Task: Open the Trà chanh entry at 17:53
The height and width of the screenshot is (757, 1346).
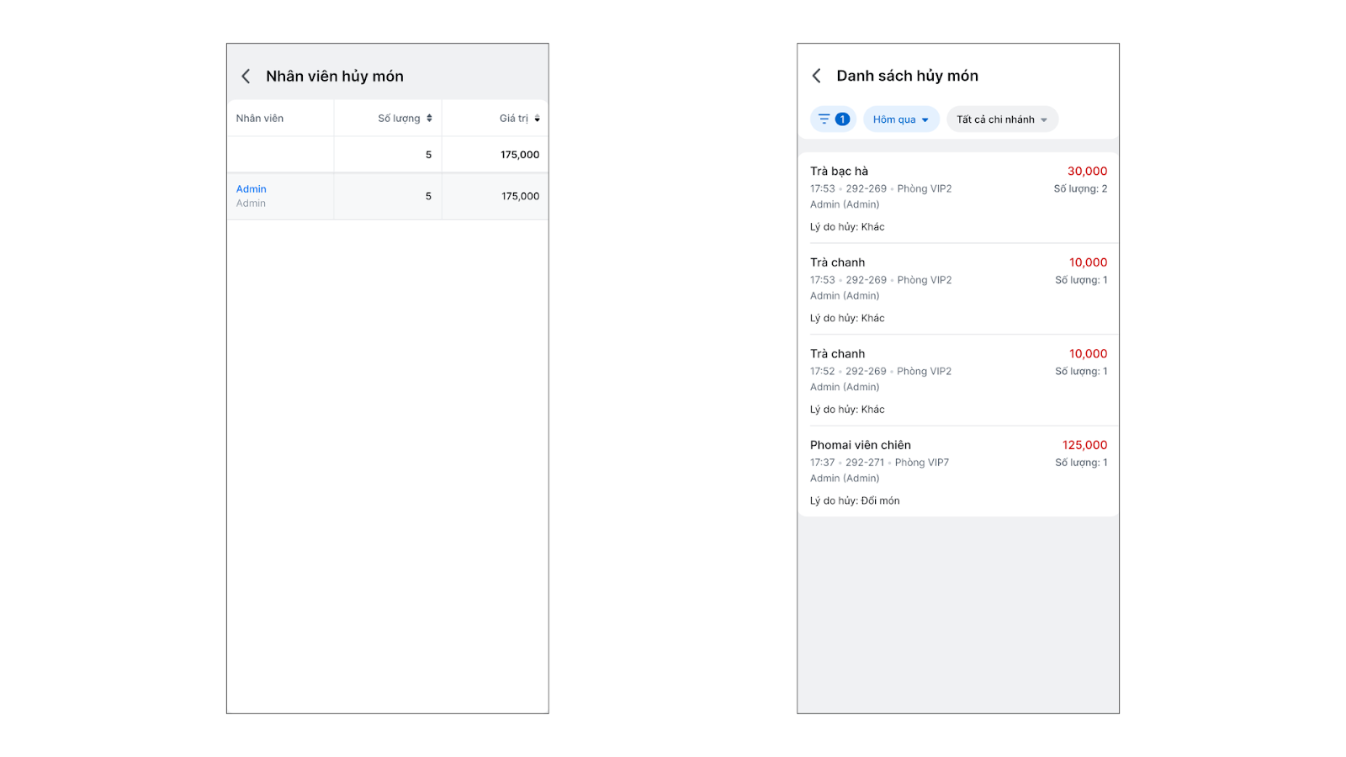Action: [x=957, y=289]
